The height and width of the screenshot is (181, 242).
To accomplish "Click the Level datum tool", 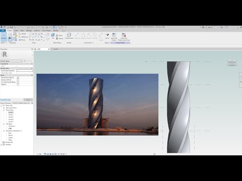I will pyautogui.click(x=107, y=36).
